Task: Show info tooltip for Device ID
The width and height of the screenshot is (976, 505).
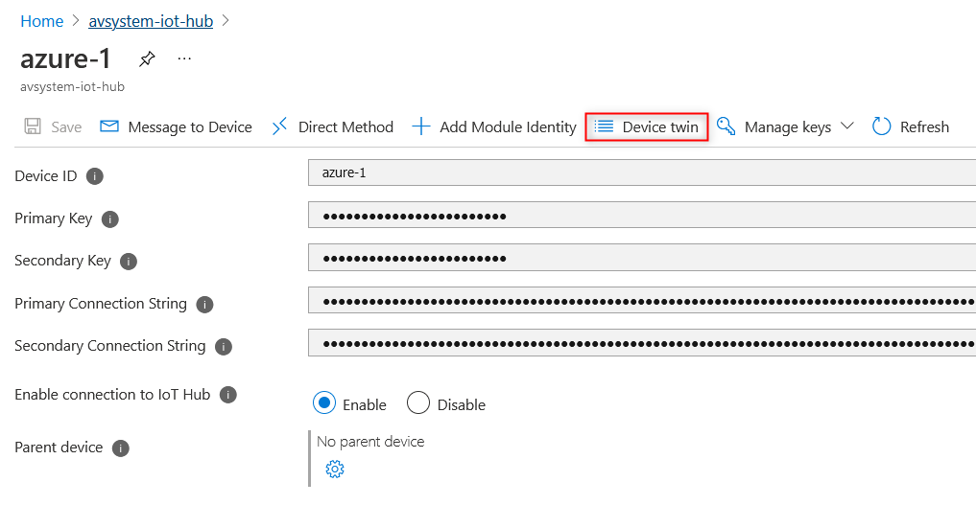Action: click(x=95, y=176)
